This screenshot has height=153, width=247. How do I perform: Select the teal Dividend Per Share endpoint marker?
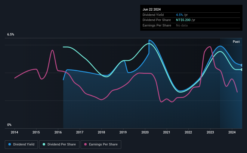tap(242, 70)
